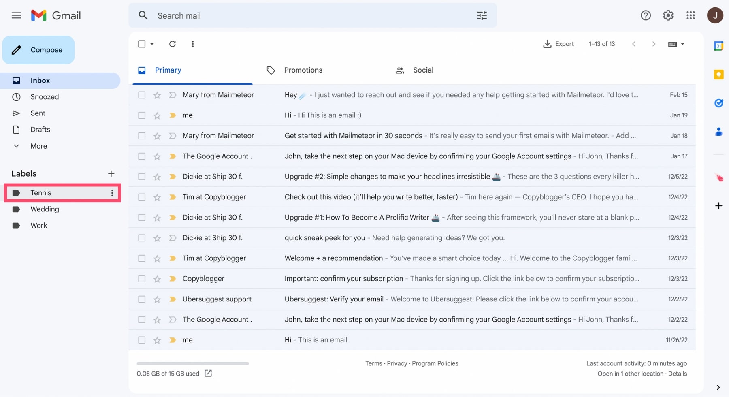Open Google Keep side panel icon

(718, 75)
